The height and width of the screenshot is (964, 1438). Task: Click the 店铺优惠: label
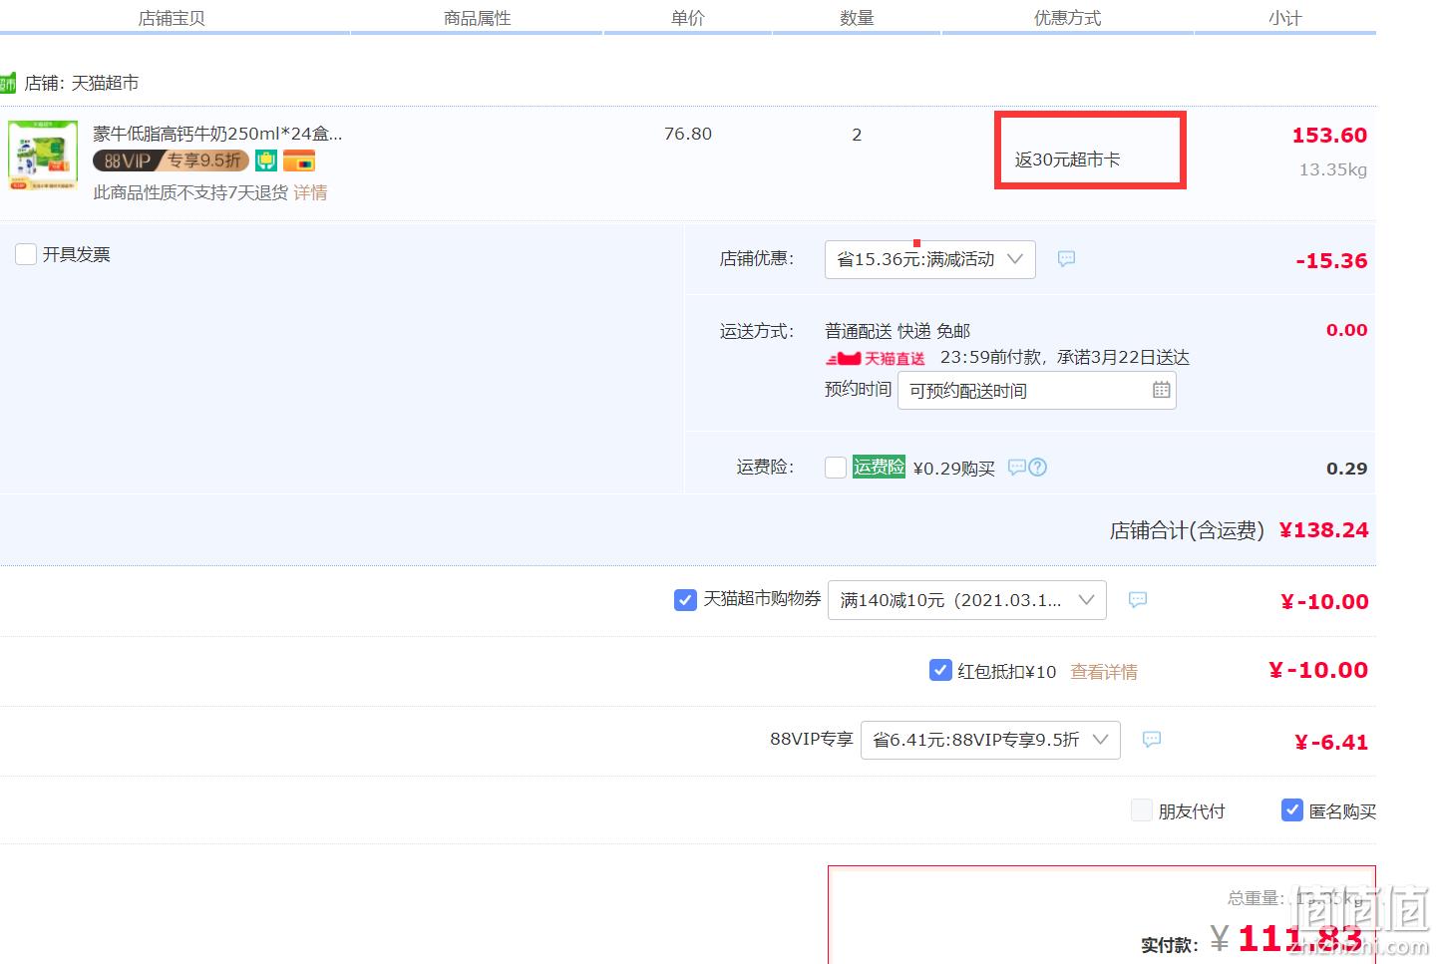[757, 259]
